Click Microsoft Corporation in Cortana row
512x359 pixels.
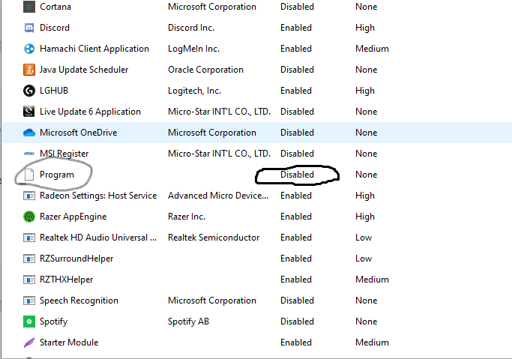[212, 7]
